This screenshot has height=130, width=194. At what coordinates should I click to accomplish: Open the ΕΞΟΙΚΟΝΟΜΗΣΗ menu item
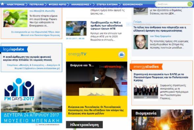pyautogui.click(x=133, y=4)
